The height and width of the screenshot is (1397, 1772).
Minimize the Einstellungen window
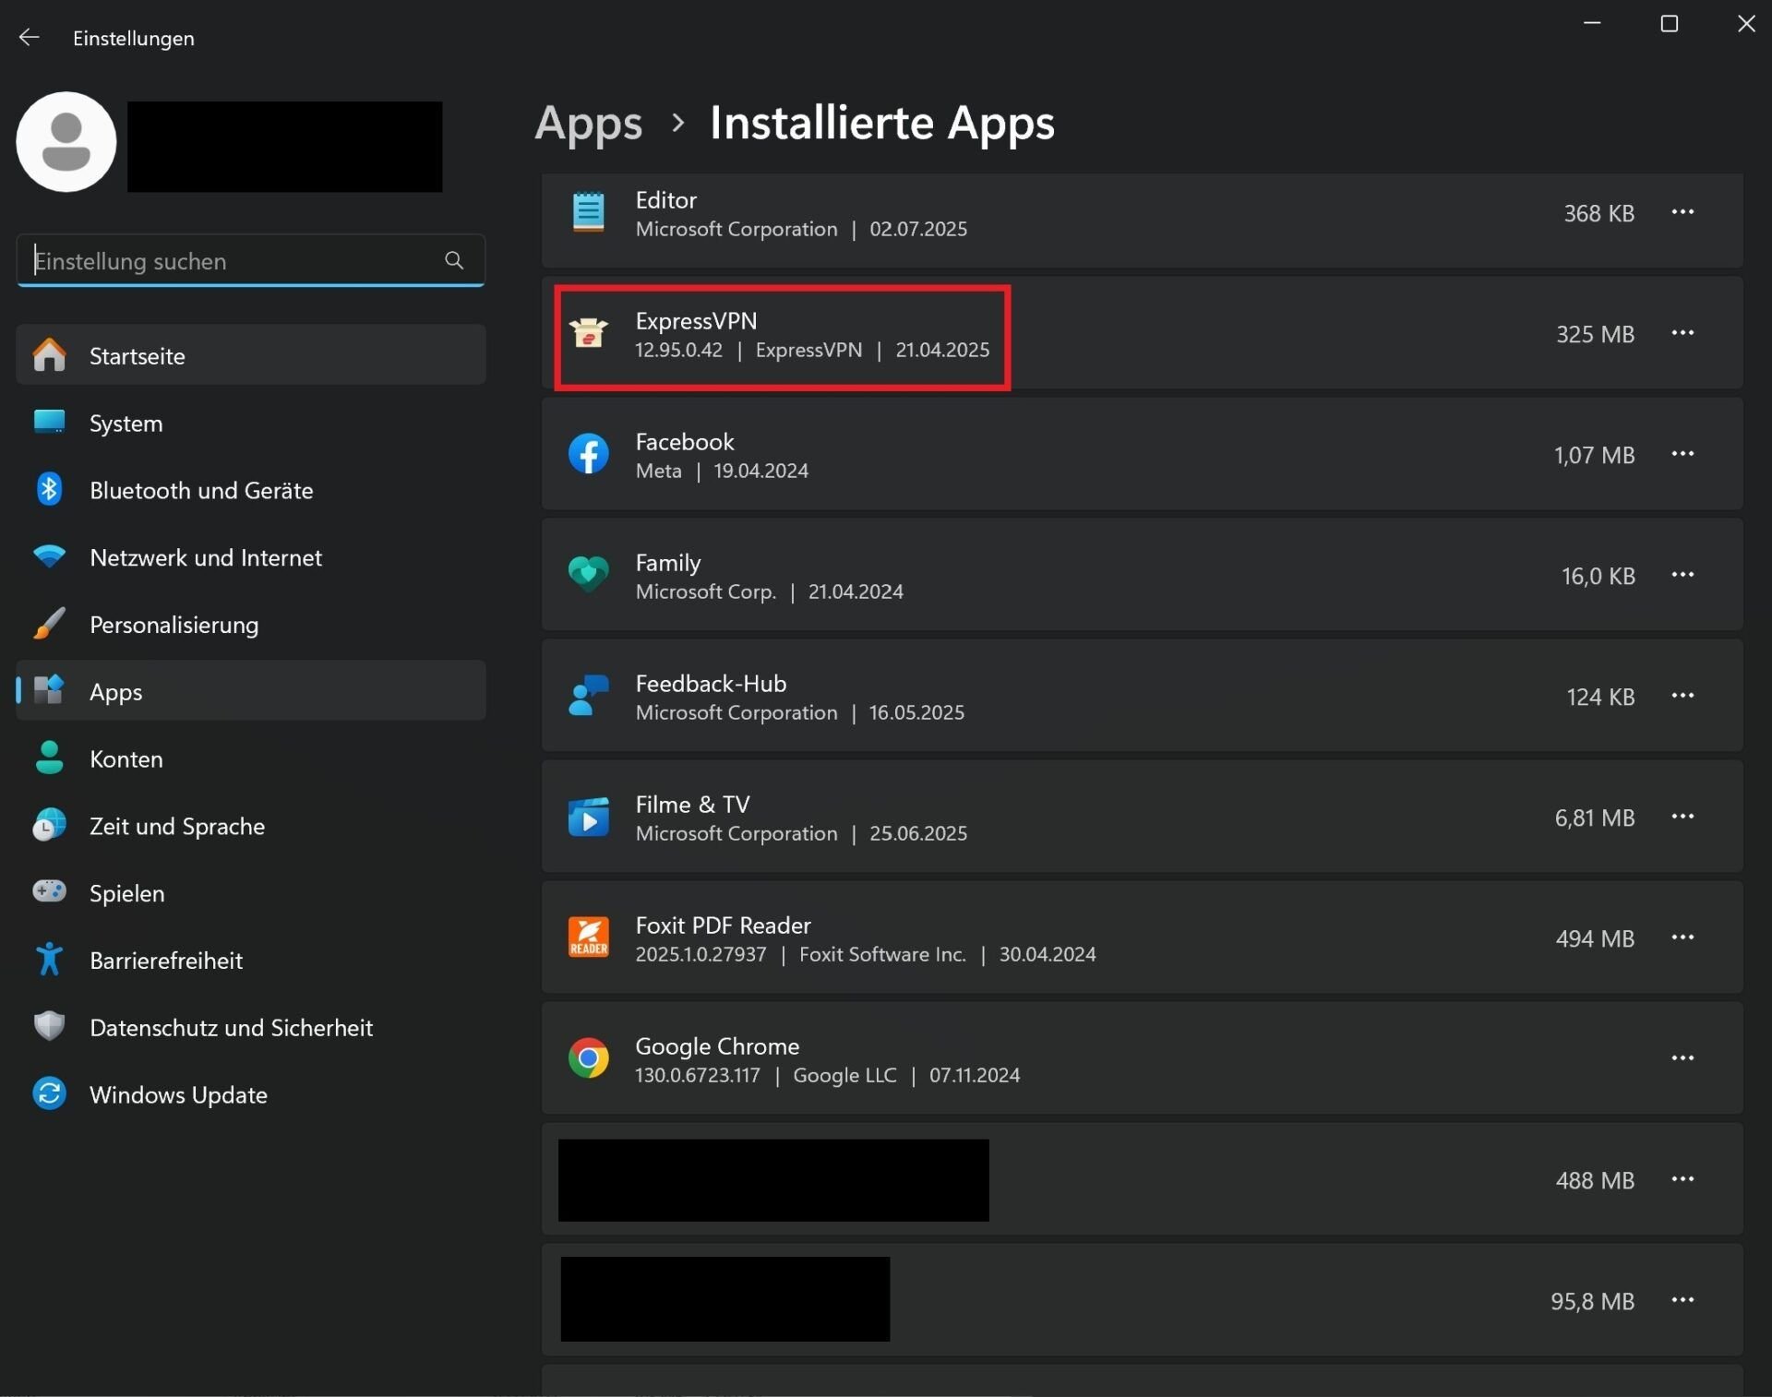(x=1591, y=24)
